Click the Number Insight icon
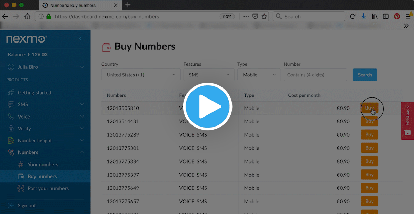Image resolution: width=414 pixels, height=214 pixels. pos(11,140)
